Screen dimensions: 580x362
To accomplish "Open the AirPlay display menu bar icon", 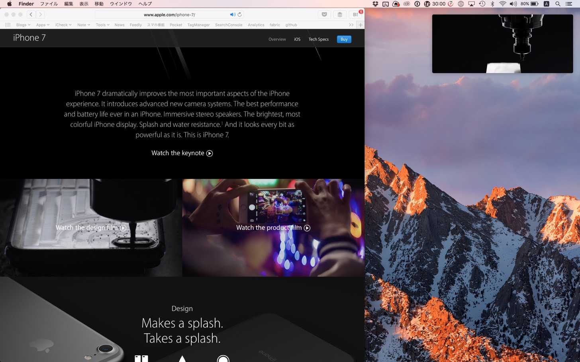I will pyautogui.click(x=472, y=4).
